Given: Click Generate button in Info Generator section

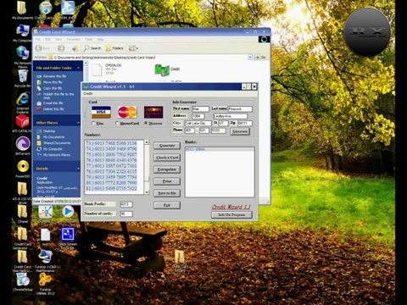Looking at the screenshot, I should pos(240,131).
